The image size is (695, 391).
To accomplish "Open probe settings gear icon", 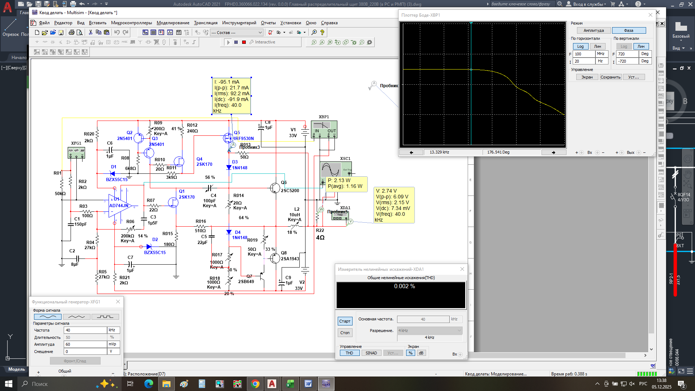I will [x=370, y=42].
